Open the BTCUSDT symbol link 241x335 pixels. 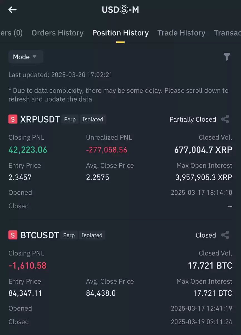(40, 235)
